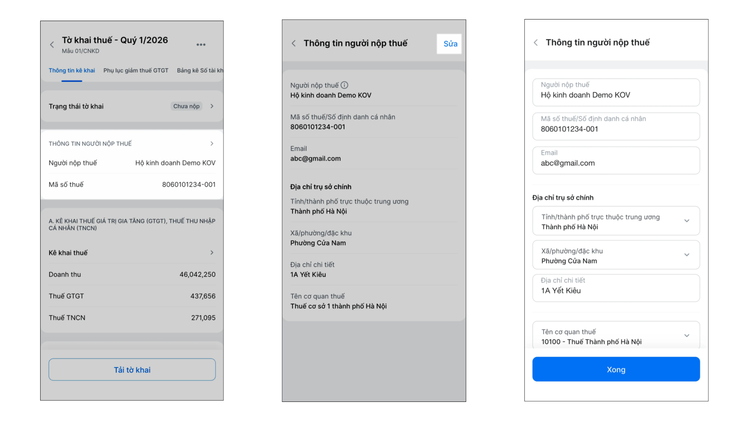Click the Email input field
This screenshot has height=421, width=749.
[x=616, y=160]
